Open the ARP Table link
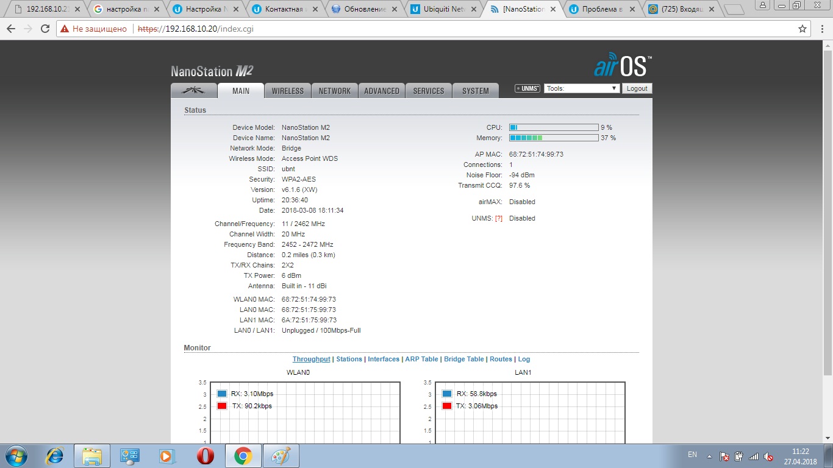 click(421, 359)
